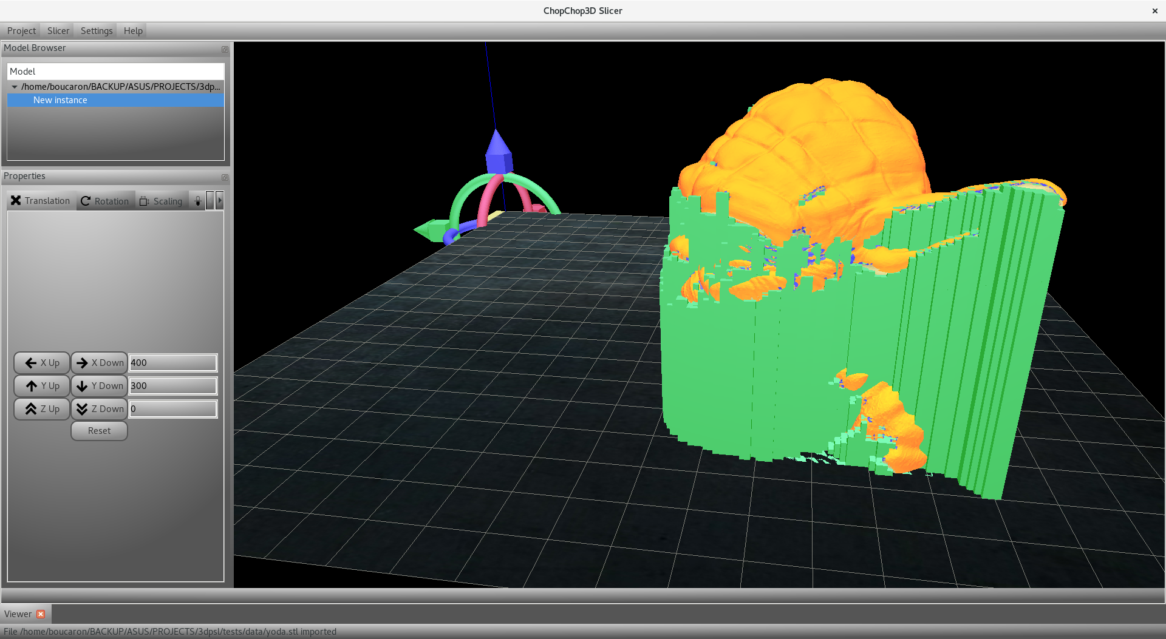Open the Help menu

[133, 31]
